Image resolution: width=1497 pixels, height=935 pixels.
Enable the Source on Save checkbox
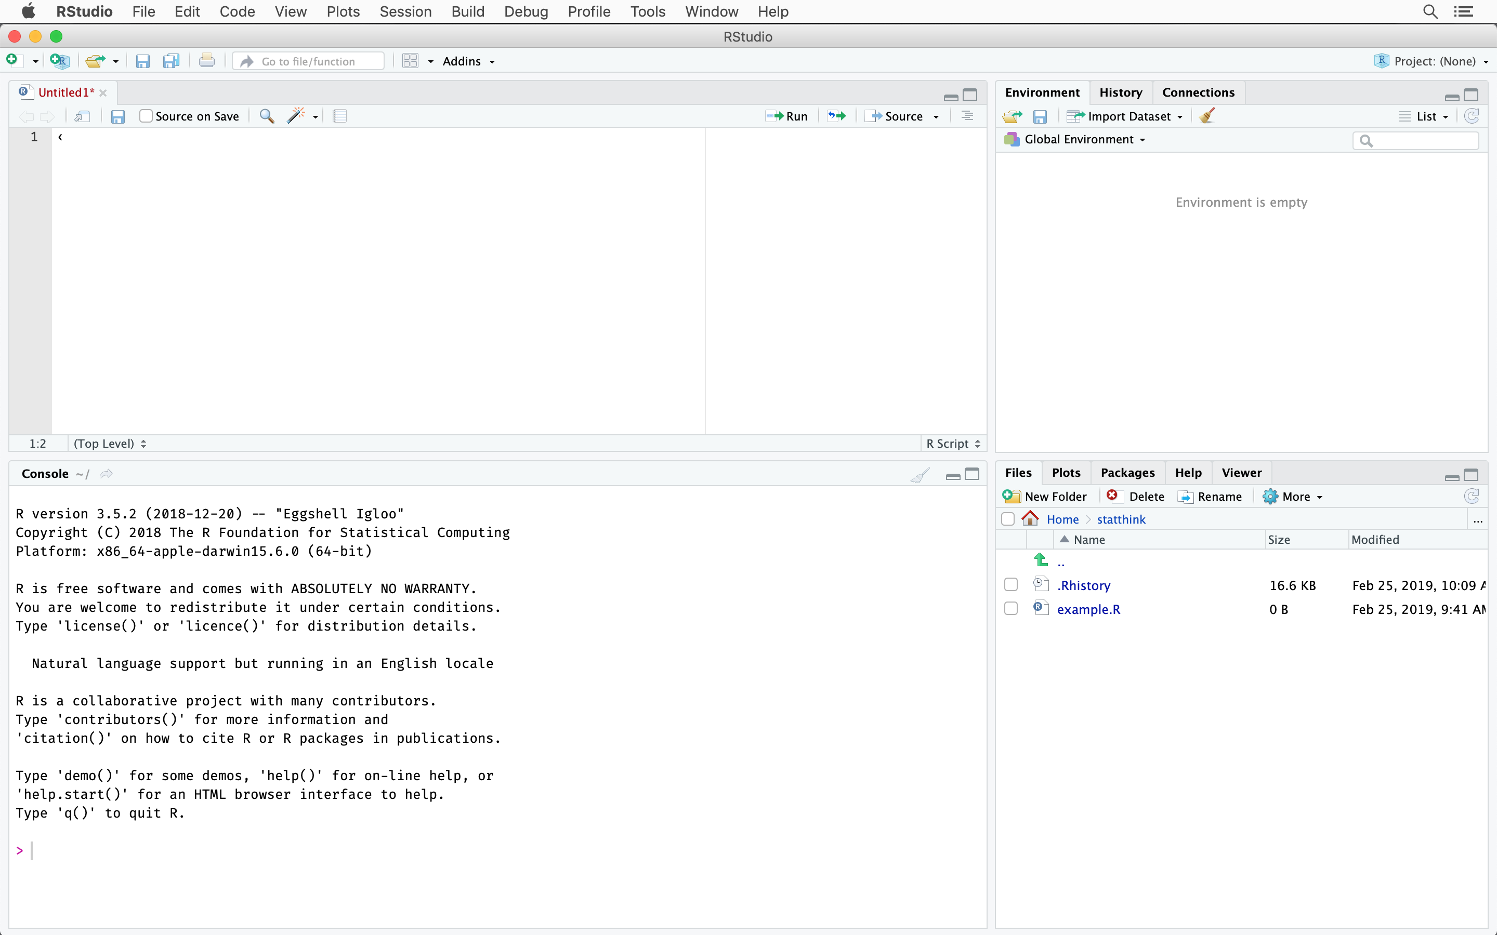[146, 116]
